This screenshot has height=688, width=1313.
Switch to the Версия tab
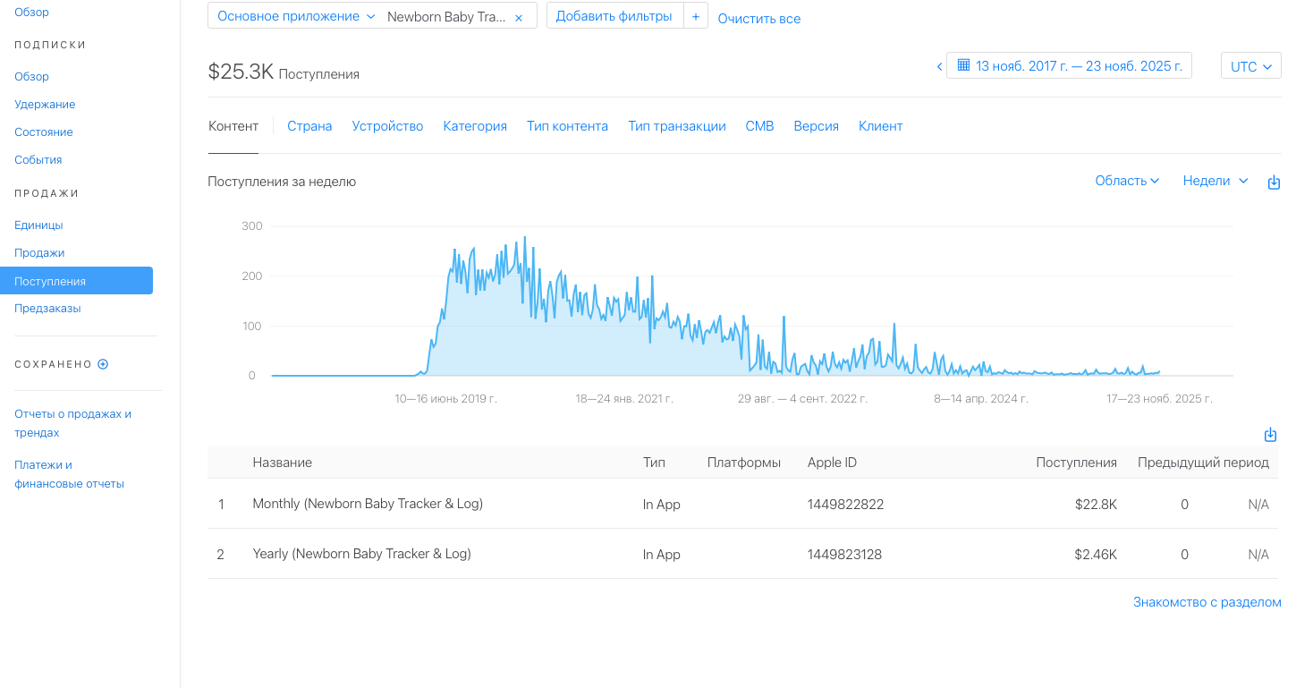[816, 126]
